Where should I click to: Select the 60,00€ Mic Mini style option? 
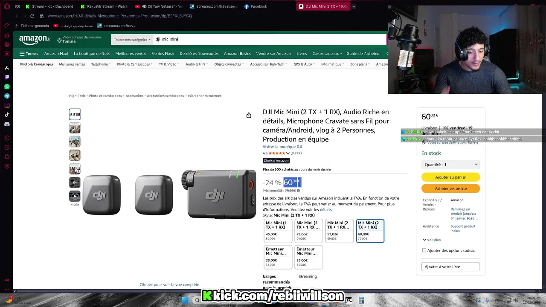[x=370, y=231]
